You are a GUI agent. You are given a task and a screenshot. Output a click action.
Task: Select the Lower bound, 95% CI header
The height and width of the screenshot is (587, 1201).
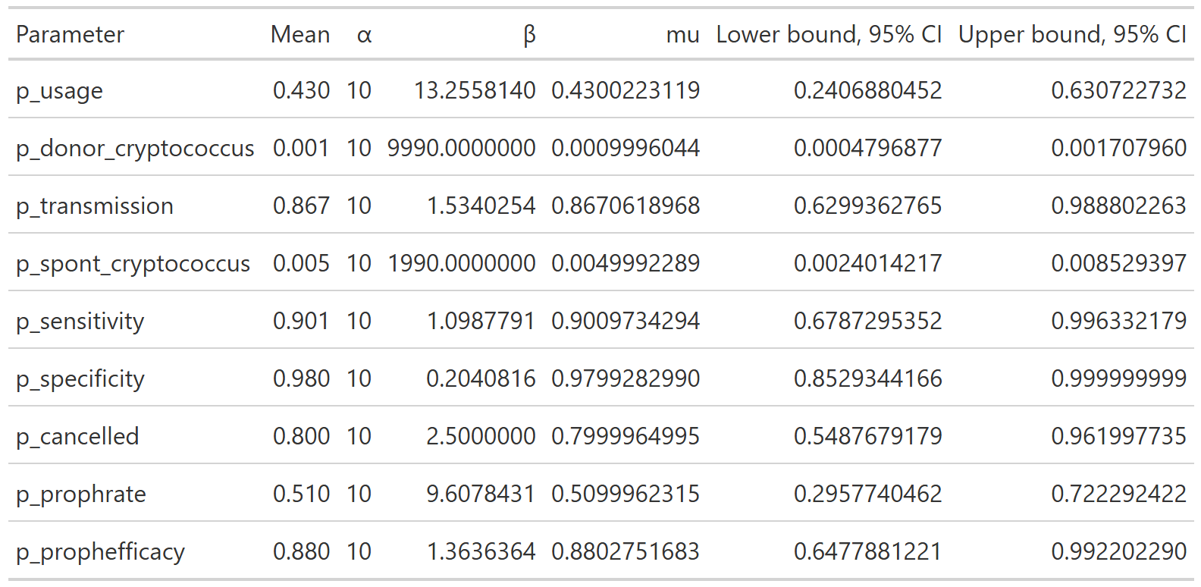tap(829, 35)
